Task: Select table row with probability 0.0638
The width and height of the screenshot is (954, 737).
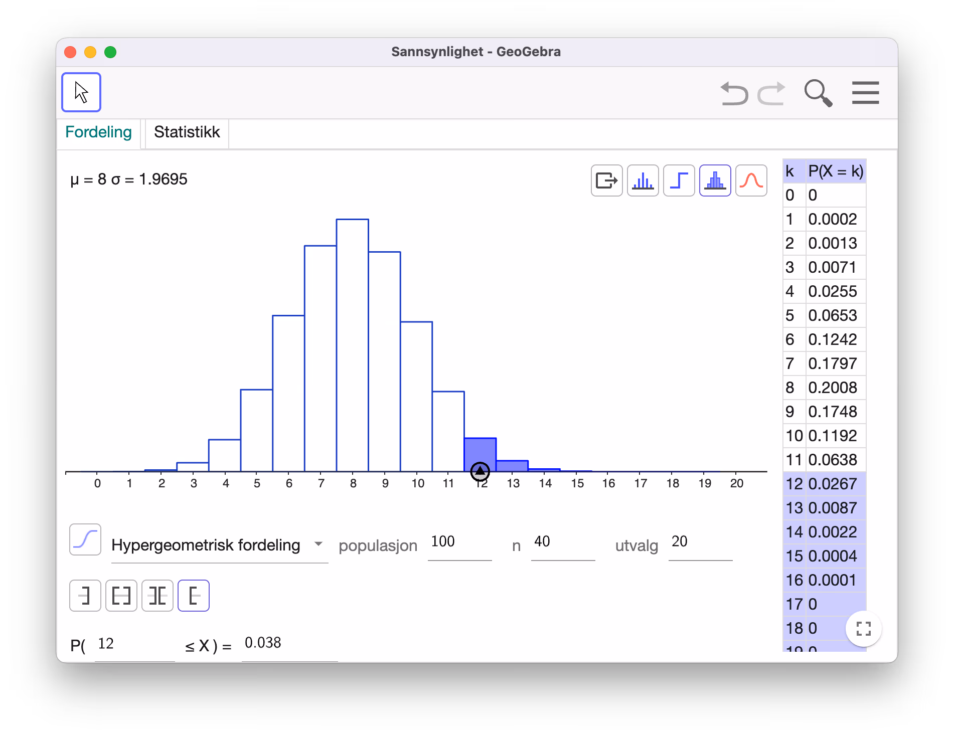Action: pos(825,460)
